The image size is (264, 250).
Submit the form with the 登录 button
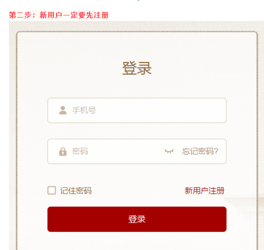point(137,219)
